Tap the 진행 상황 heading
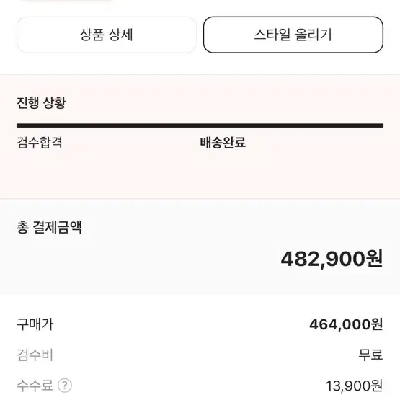The image size is (400, 400). click(41, 103)
